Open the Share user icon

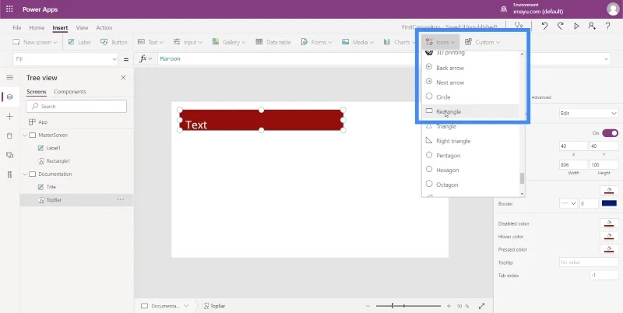click(x=592, y=26)
